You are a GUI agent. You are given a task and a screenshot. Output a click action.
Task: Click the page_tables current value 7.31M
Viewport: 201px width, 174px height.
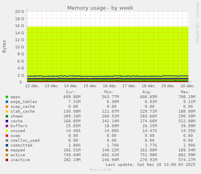click(x=74, y=102)
